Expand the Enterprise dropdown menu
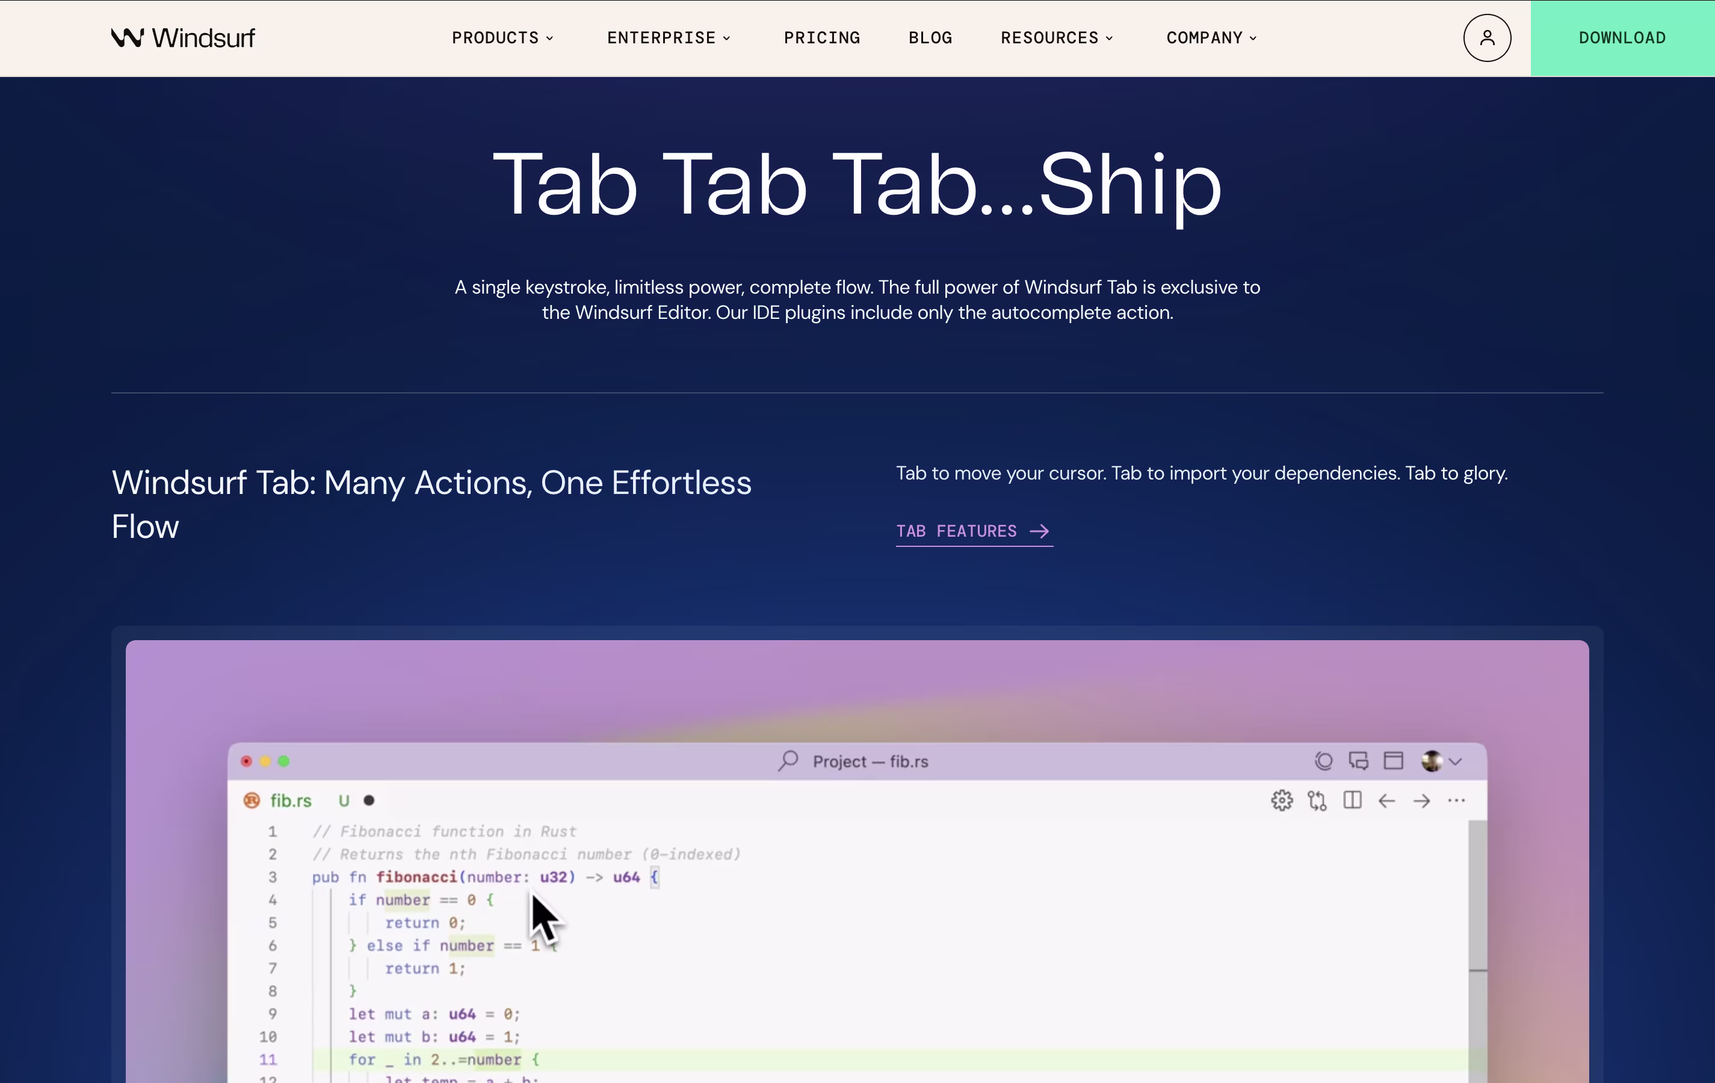 [x=668, y=38]
